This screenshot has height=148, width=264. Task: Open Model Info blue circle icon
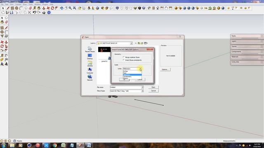click(49, 13)
